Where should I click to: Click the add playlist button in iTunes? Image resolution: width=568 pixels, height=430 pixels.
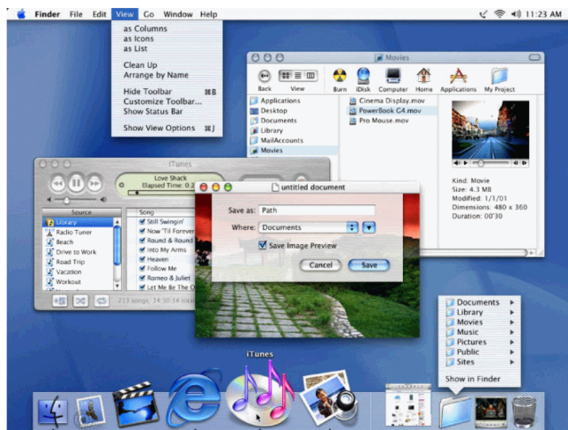60,300
